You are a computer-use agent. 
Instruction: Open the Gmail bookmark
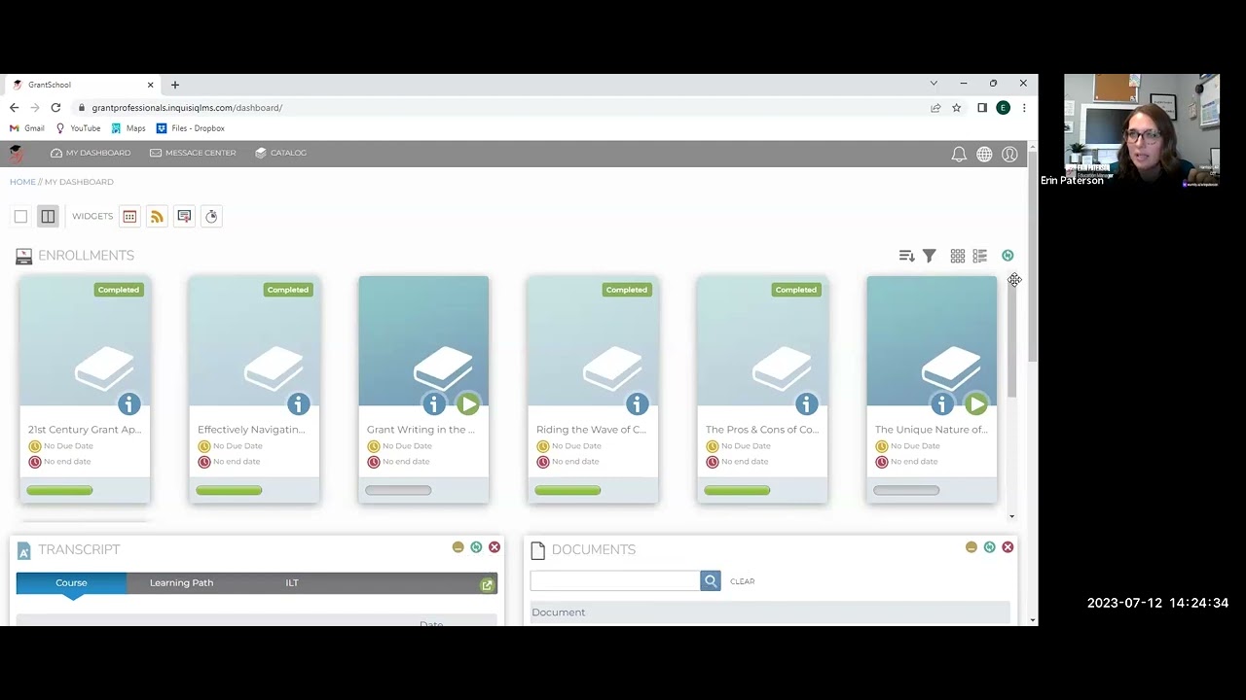click(x=27, y=128)
